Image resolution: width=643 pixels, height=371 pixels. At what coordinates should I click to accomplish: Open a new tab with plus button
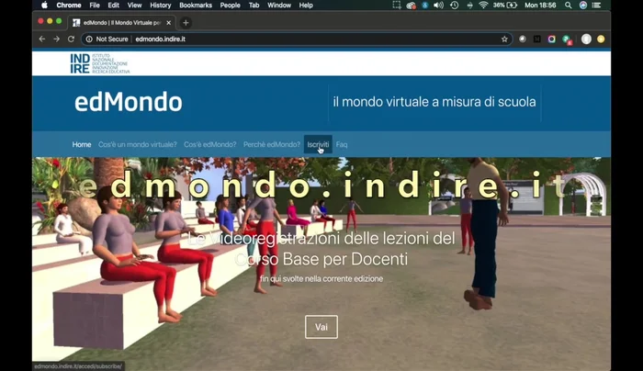(x=186, y=23)
